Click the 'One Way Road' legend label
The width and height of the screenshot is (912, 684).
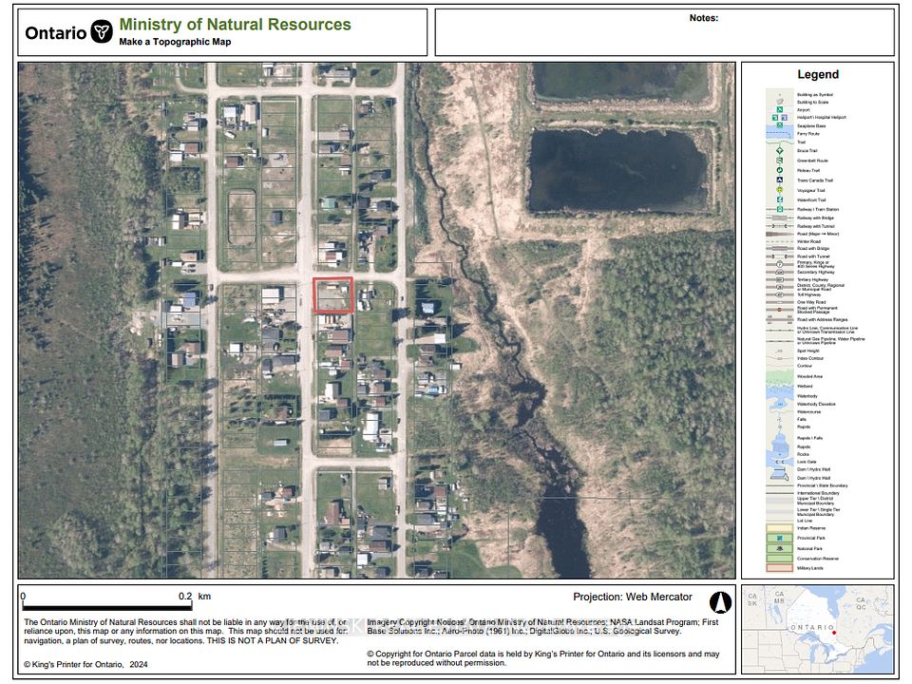point(811,302)
